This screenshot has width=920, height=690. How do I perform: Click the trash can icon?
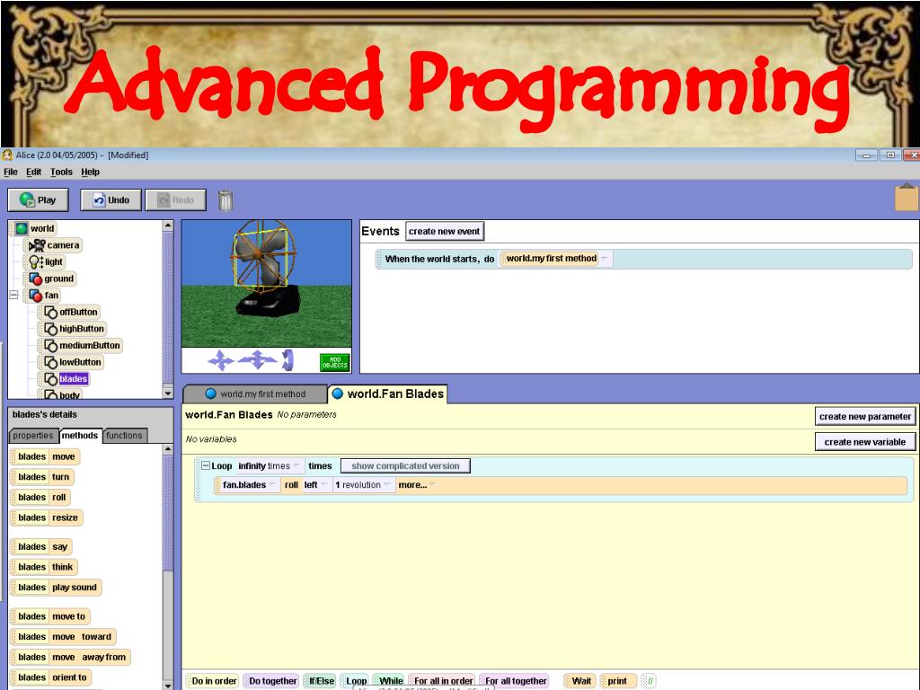coord(226,200)
